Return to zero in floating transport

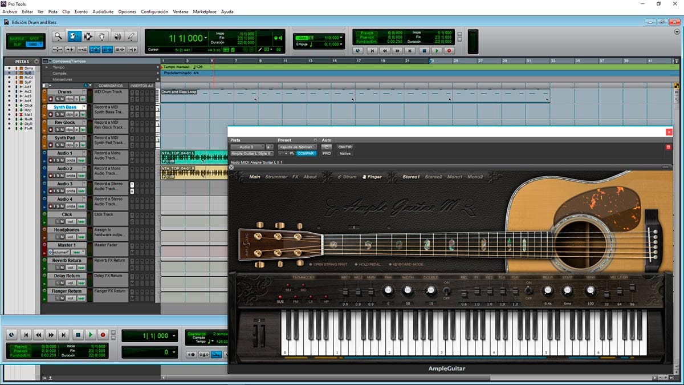[x=26, y=335]
